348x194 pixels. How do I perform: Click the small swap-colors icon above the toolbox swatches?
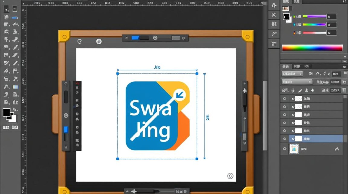15,109
